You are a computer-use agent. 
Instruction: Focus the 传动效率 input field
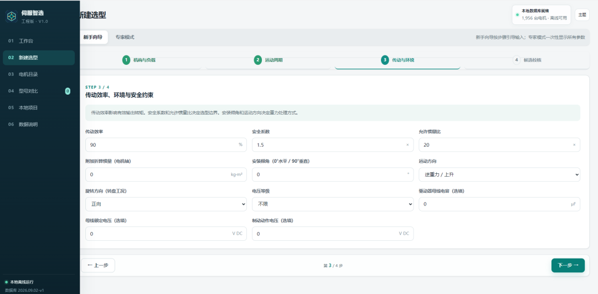(x=166, y=145)
